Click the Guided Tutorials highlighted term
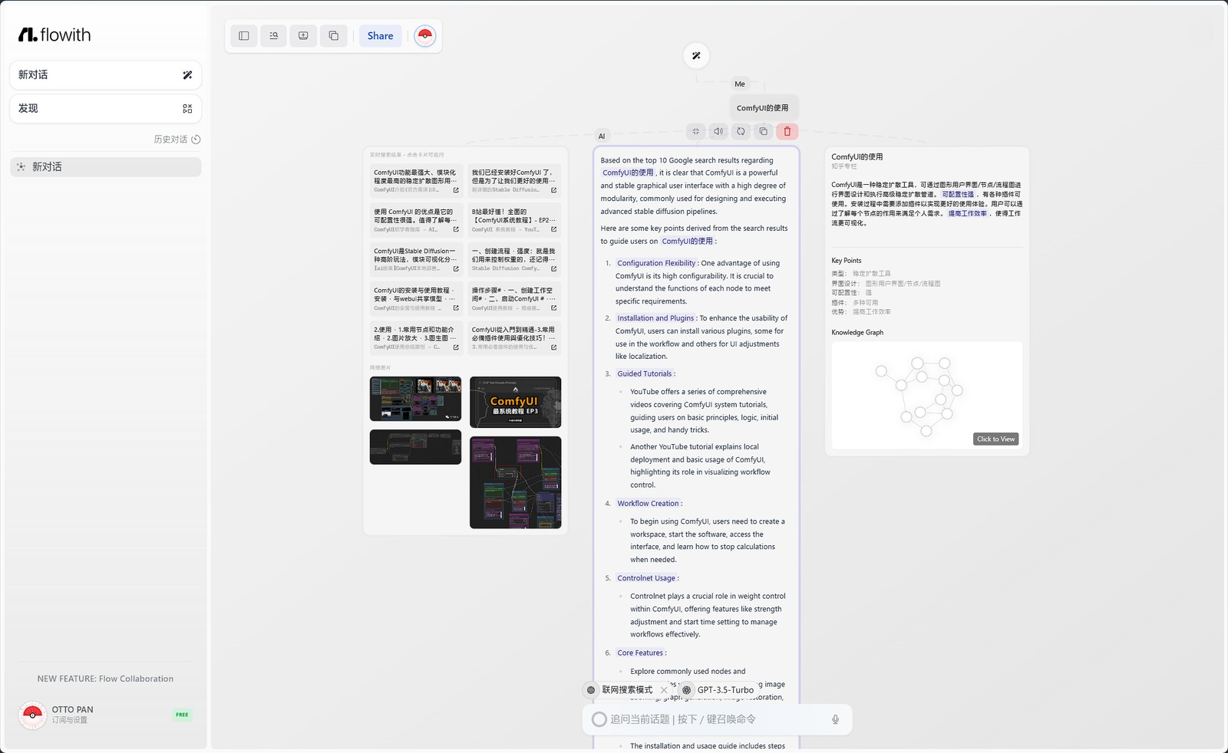This screenshot has width=1228, height=753. coord(645,374)
